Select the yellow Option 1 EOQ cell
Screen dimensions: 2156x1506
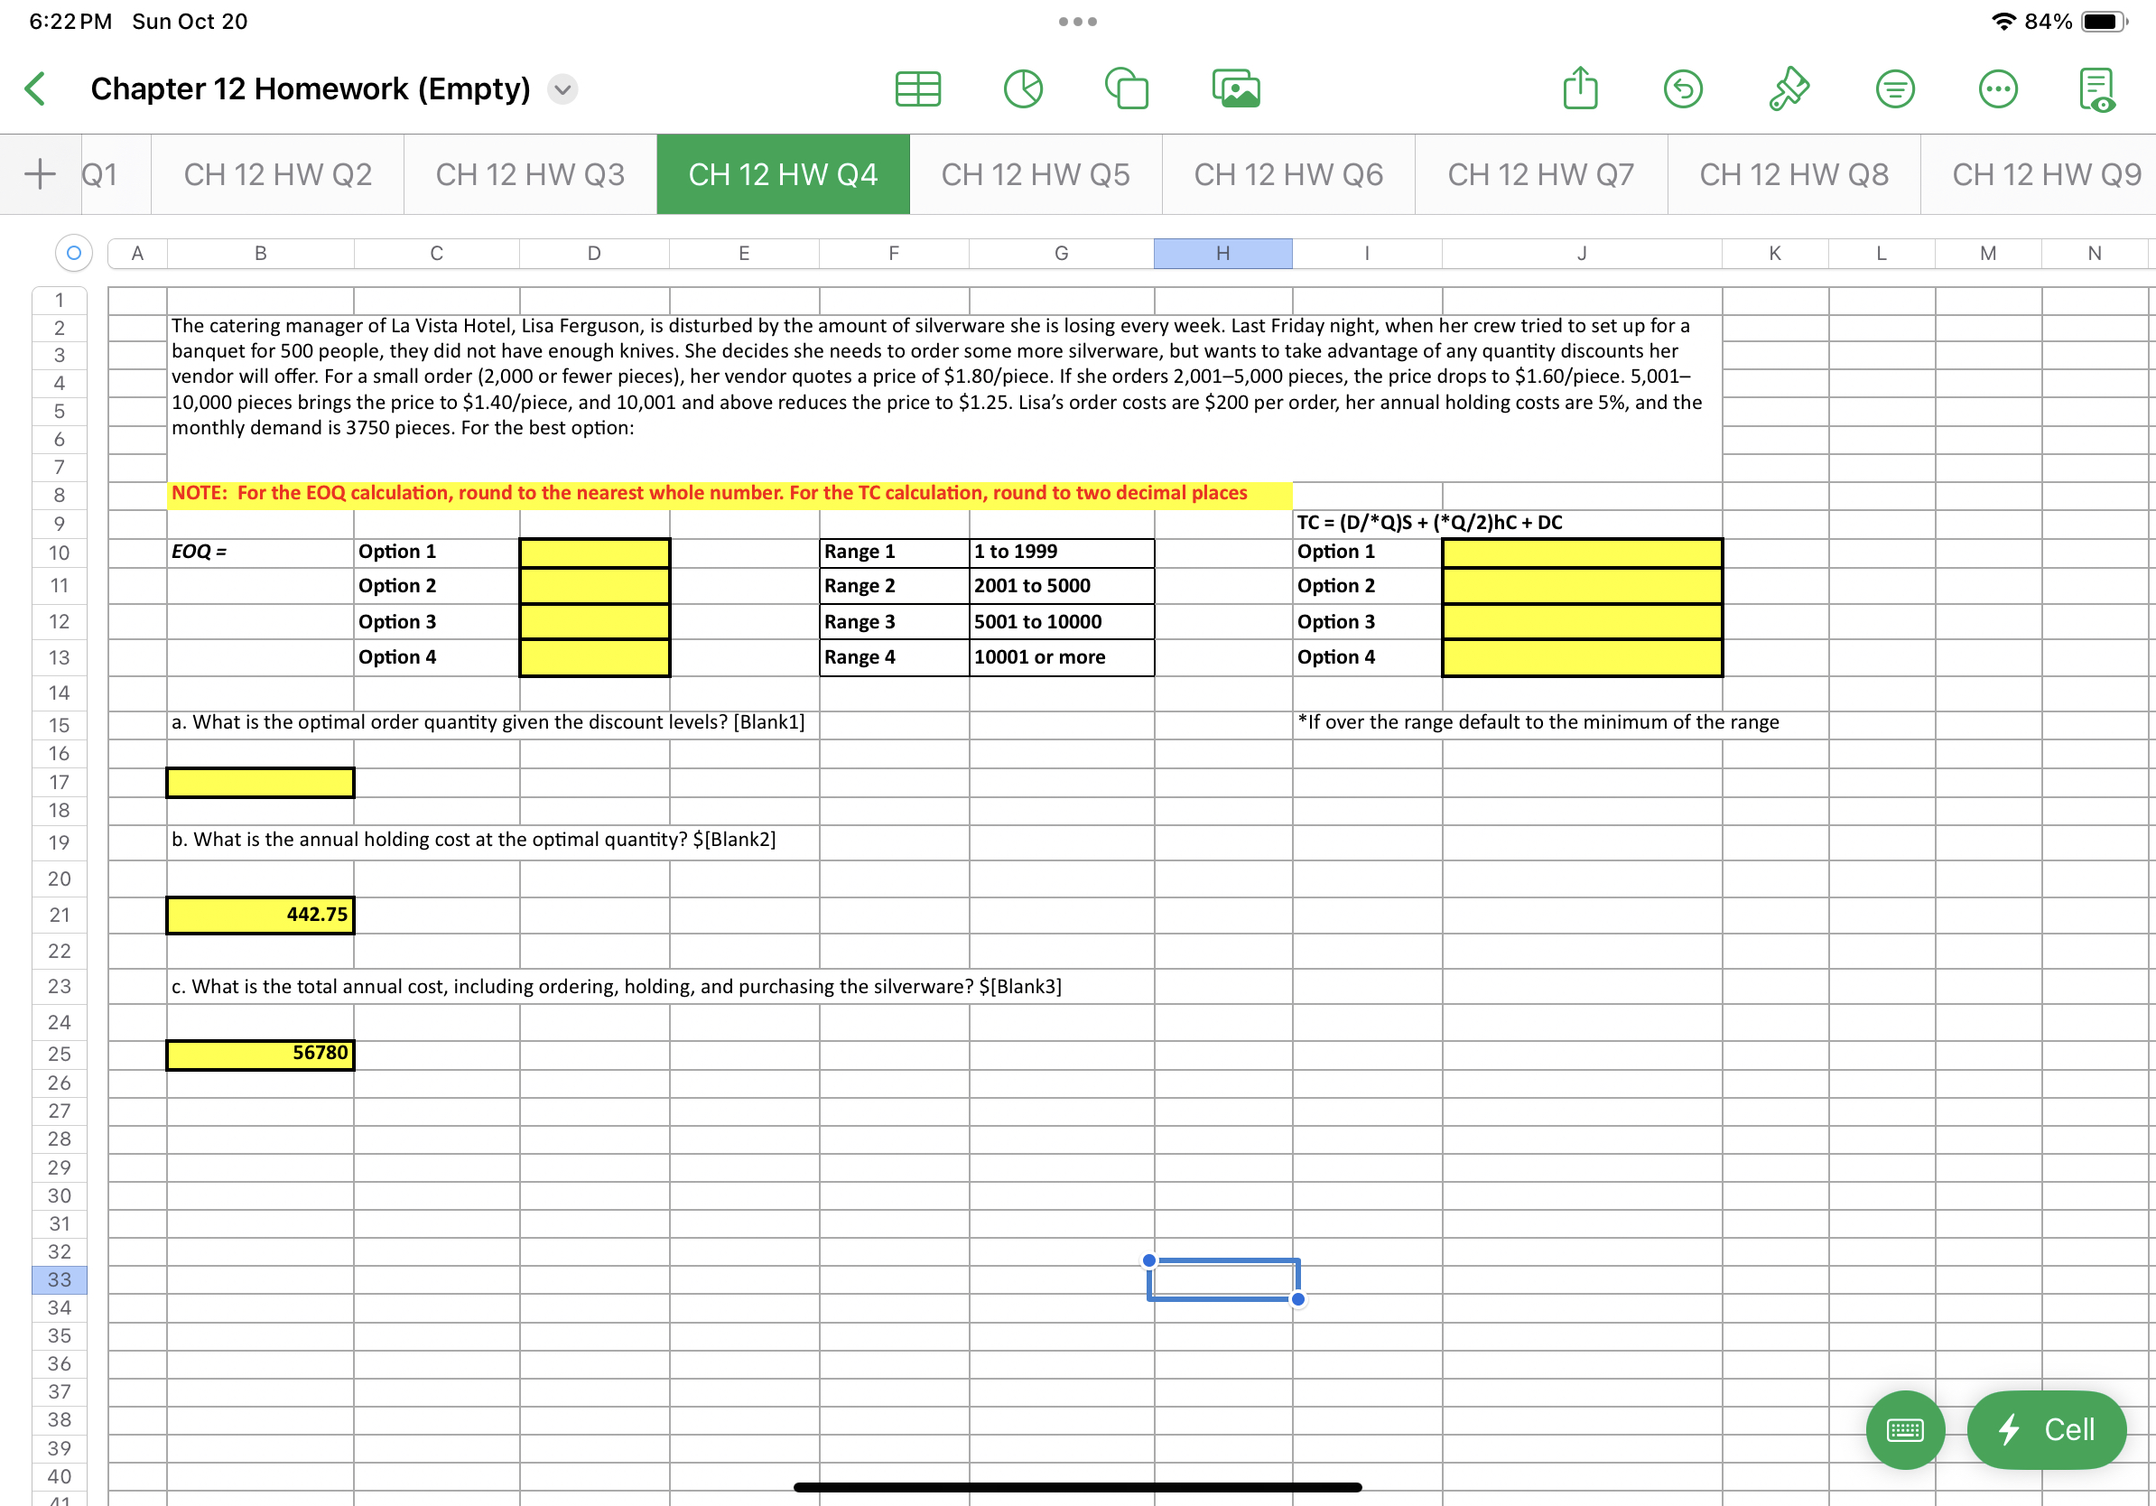(x=594, y=552)
